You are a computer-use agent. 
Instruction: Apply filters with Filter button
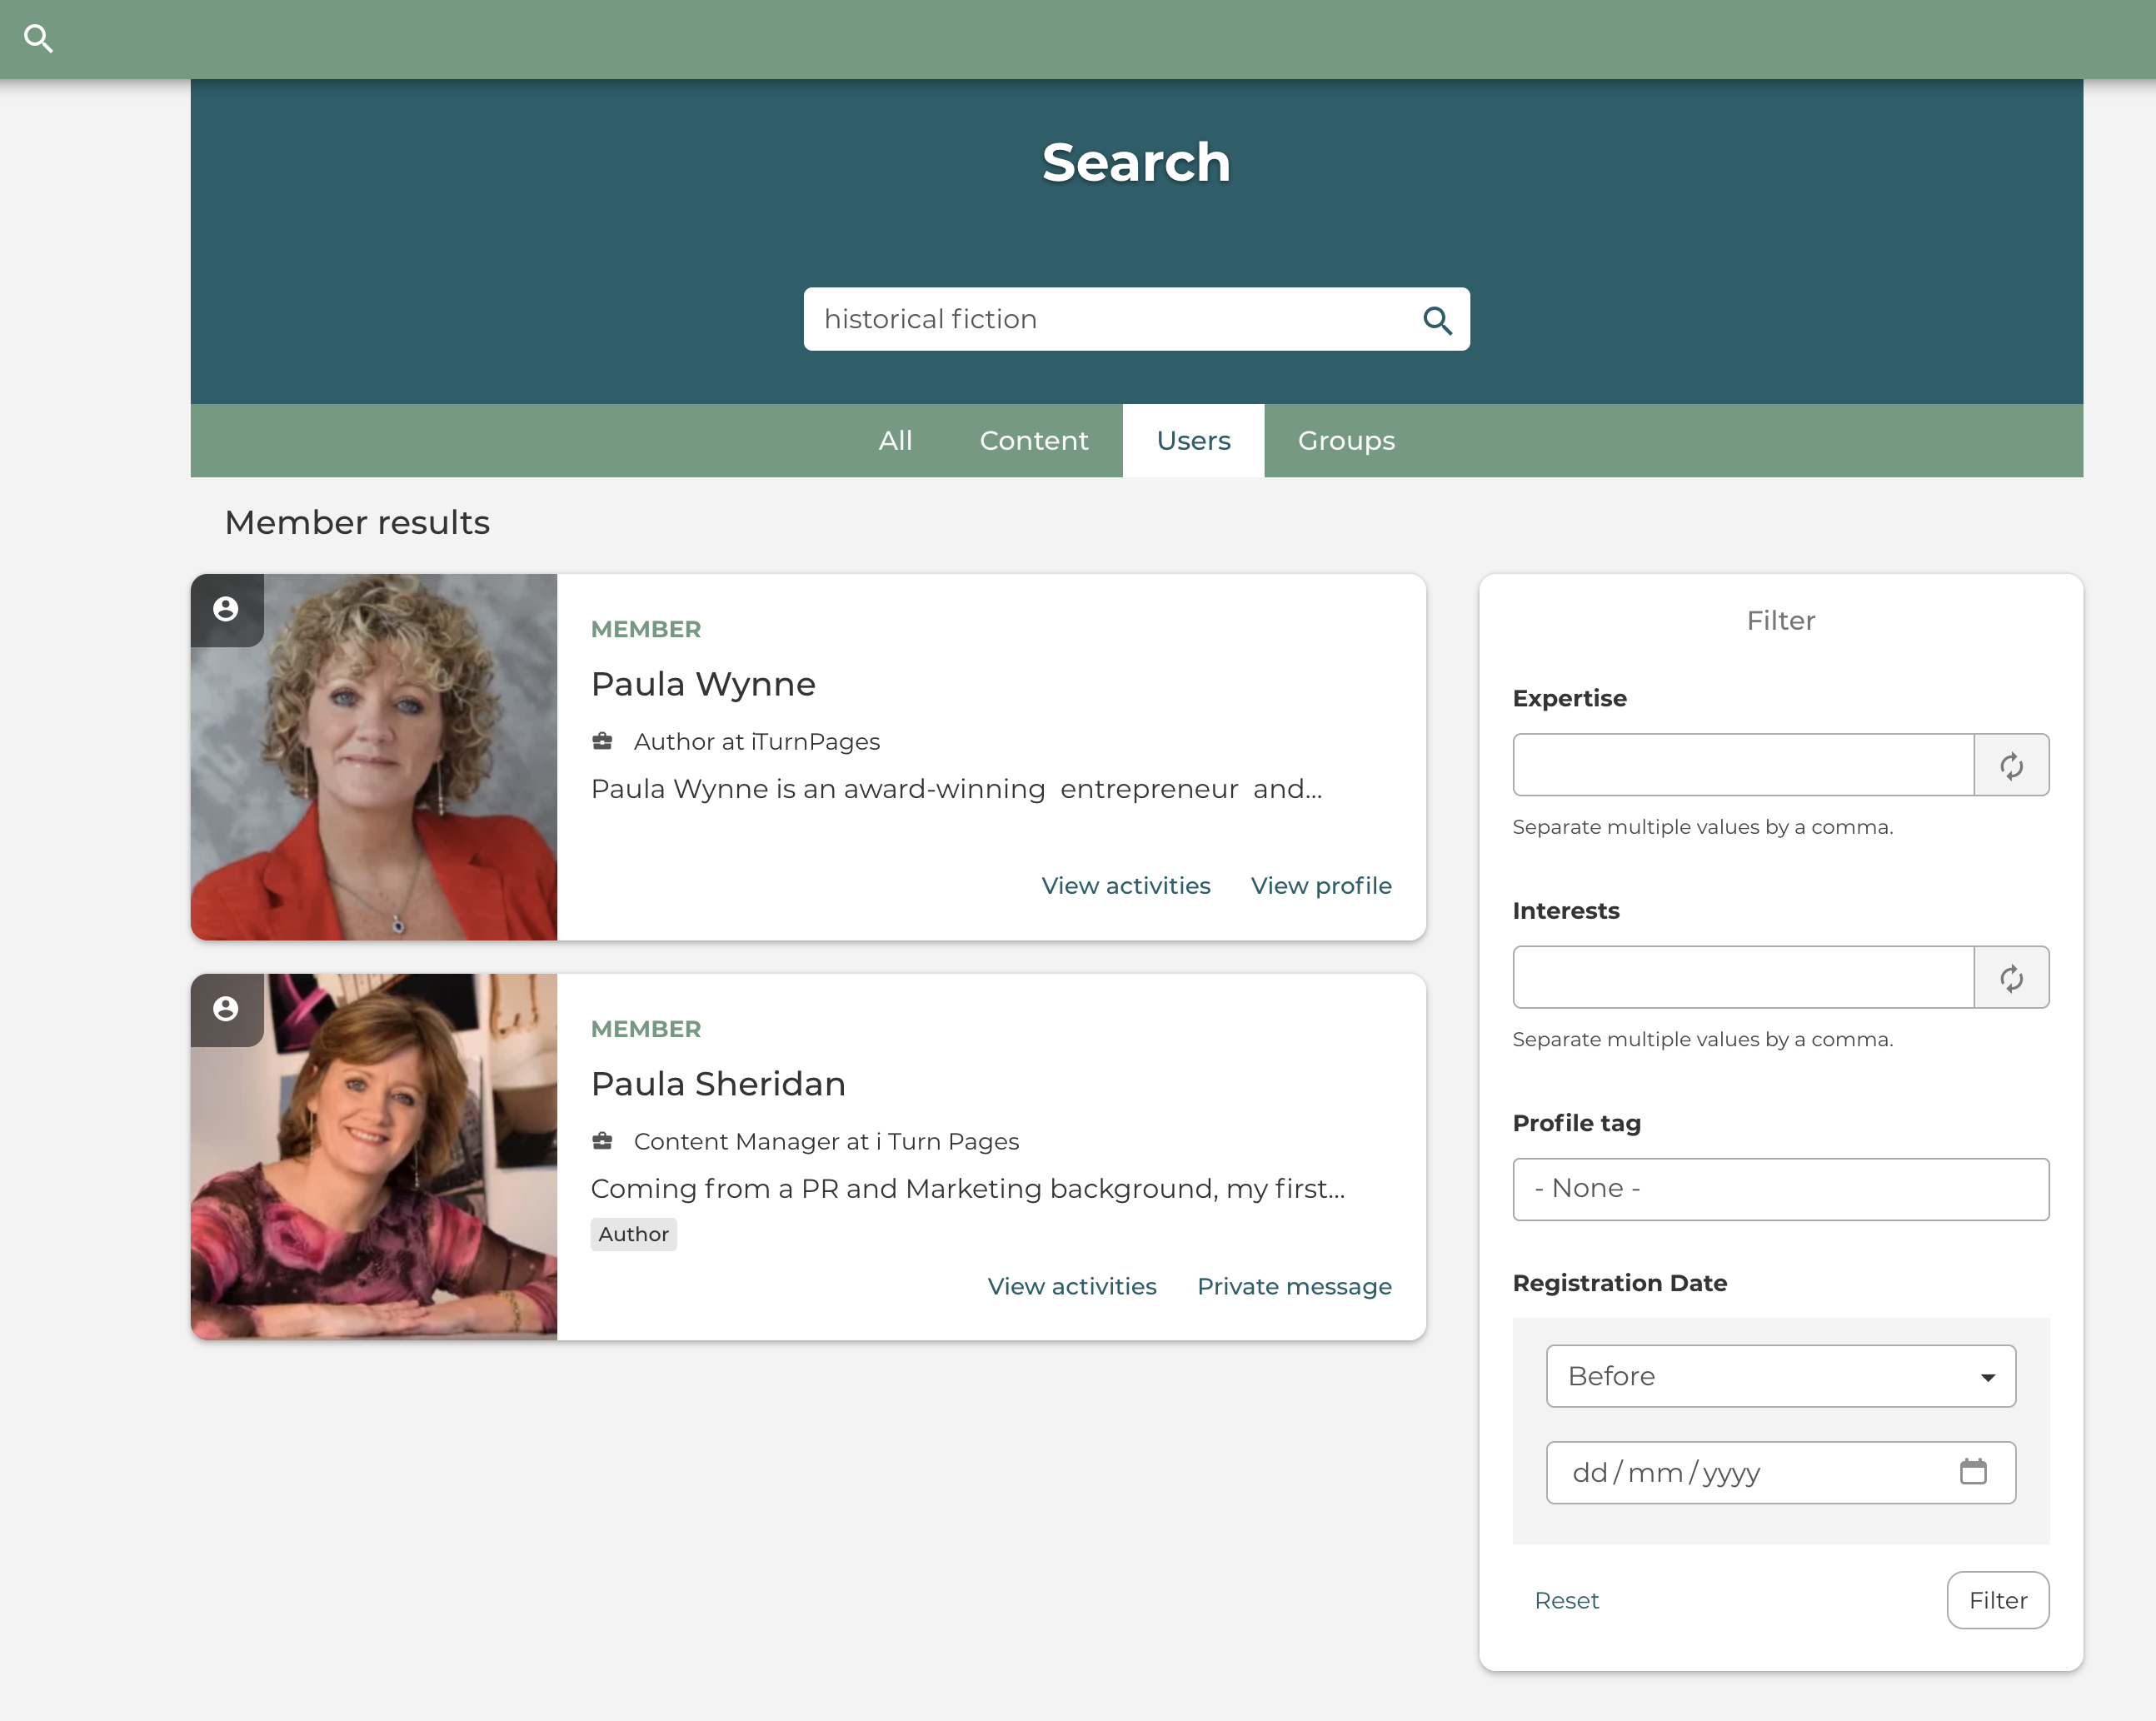[x=1997, y=1600]
